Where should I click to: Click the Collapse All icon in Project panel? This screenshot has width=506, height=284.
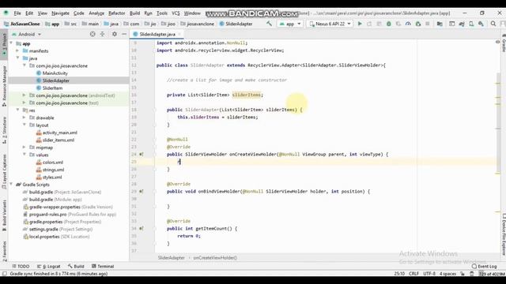[102, 34]
